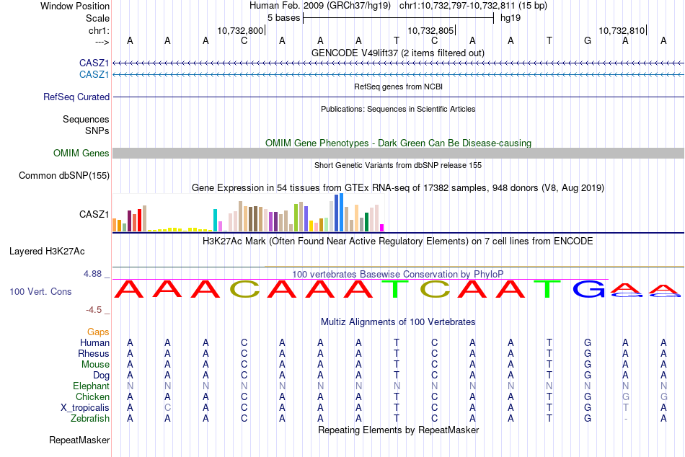Click the RefSeq genes from NCBI title
The height and width of the screenshot is (457, 685).
[398, 86]
